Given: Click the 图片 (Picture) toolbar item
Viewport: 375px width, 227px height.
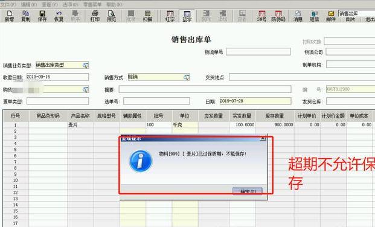Looking at the screenshot, I should (x=350, y=19).
